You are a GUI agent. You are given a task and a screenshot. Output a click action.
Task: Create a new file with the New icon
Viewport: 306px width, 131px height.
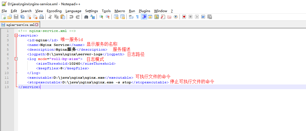(x=3, y=17)
